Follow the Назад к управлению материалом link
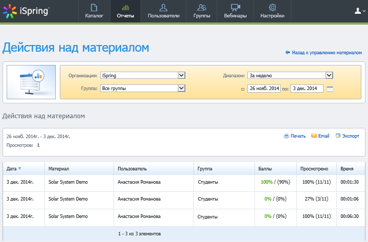 [x=327, y=53]
